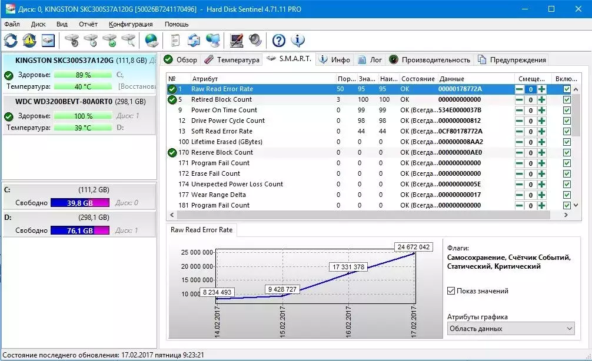This screenshot has width=592, height=361.
Task: Uncheck the enable box for Retired Block Count row
Action: (x=566, y=99)
